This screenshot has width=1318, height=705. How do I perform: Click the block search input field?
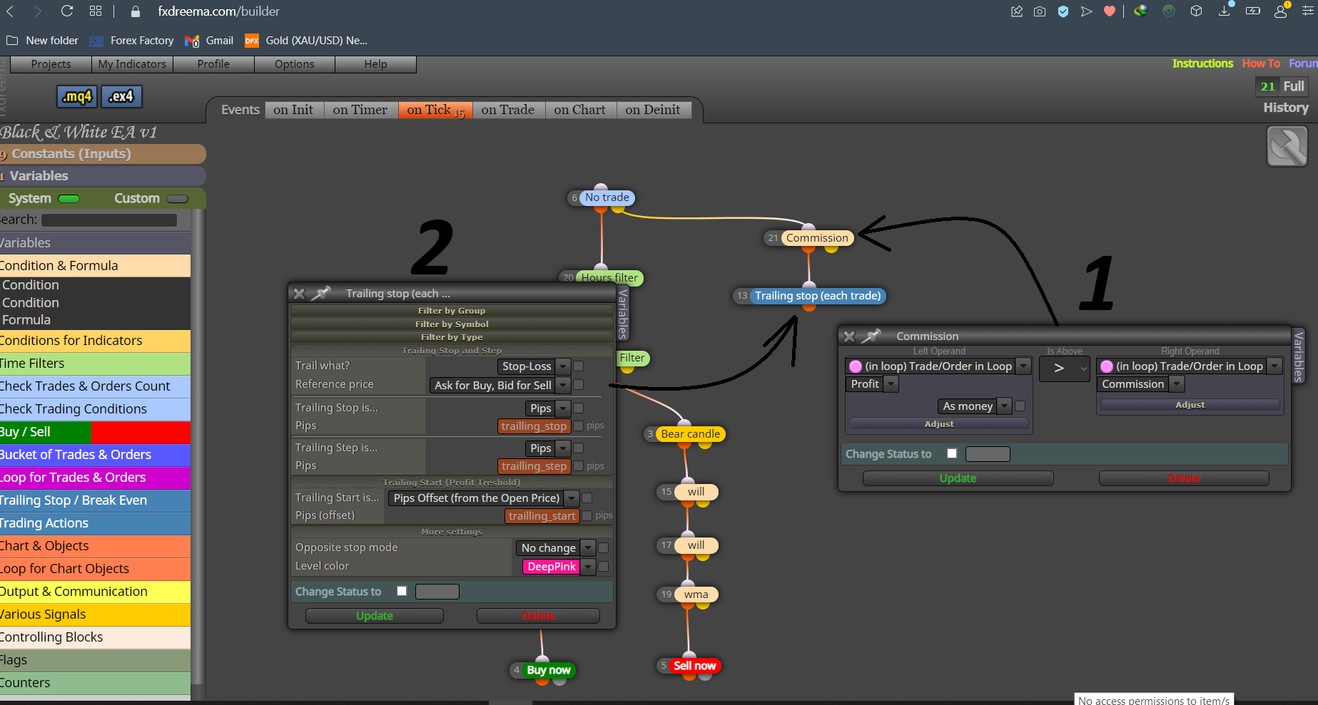(x=109, y=220)
